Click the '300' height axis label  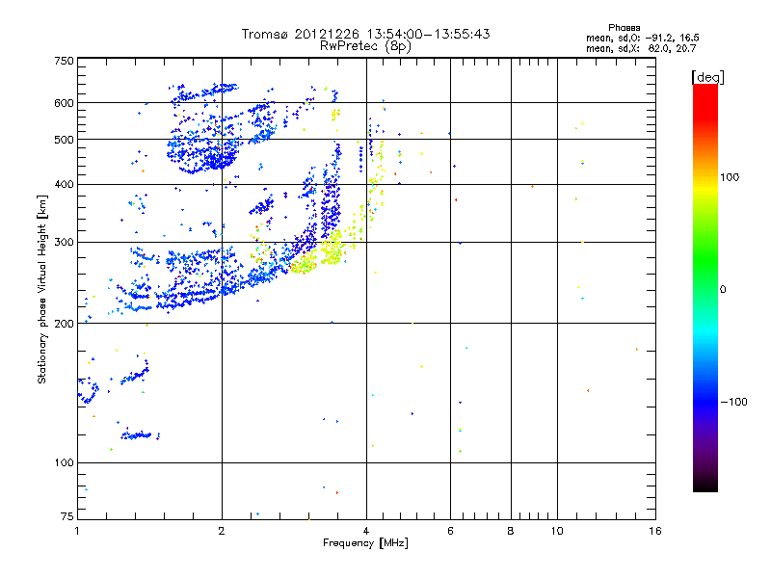point(64,242)
